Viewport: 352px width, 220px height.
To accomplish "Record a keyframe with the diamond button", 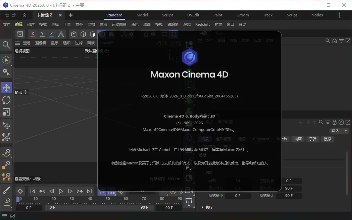I will coord(20,191).
